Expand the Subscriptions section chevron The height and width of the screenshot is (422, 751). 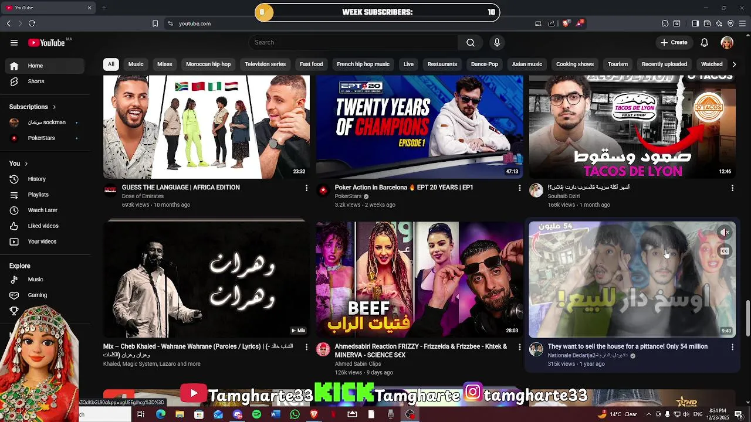pyautogui.click(x=54, y=107)
